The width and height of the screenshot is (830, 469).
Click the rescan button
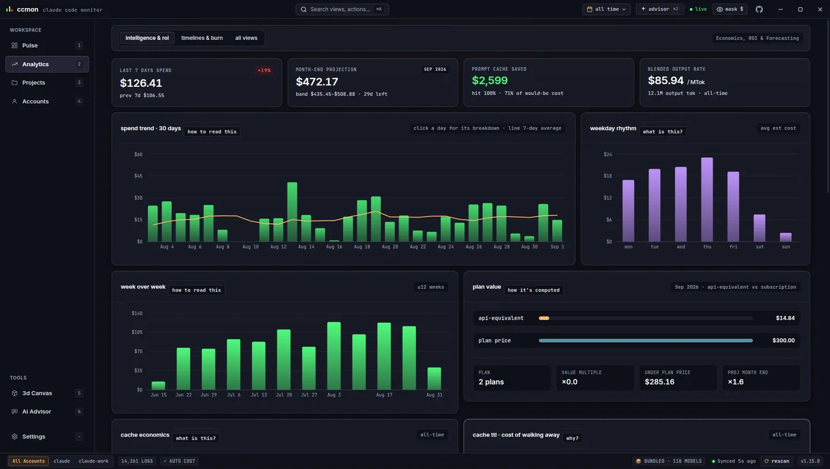click(777, 461)
